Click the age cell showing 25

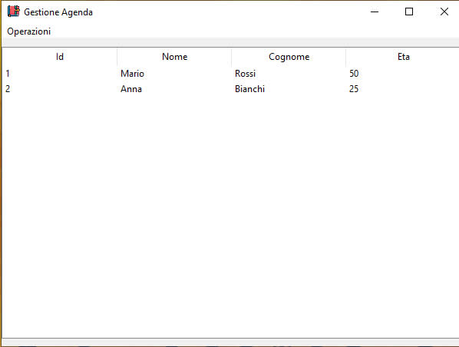pyautogui.click(x=354, y=89)
